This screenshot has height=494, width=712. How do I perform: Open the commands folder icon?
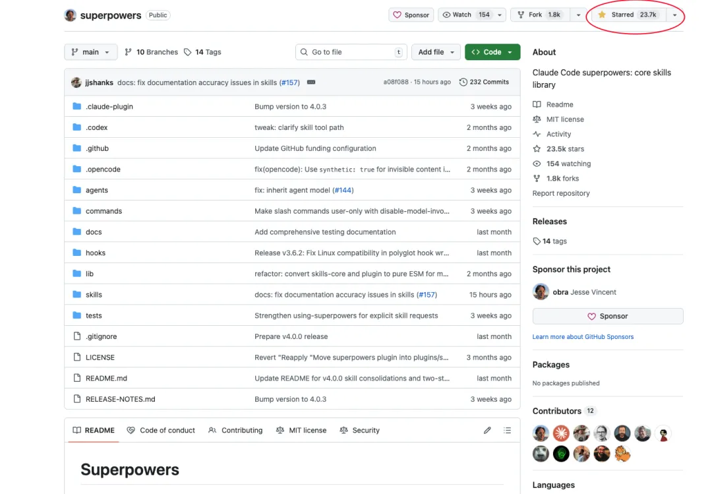(x=76, y=211)
